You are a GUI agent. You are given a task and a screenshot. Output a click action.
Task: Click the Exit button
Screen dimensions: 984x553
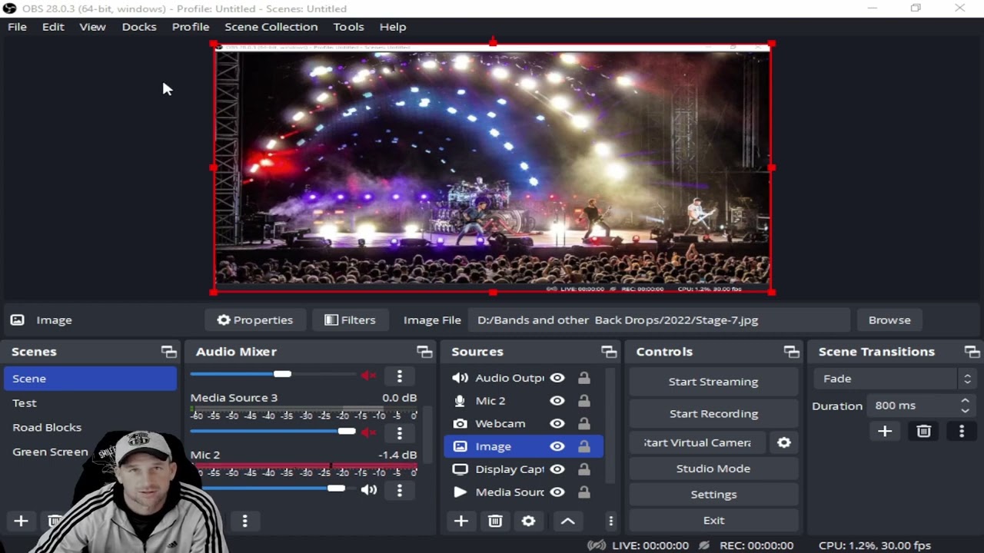(713, 521)
